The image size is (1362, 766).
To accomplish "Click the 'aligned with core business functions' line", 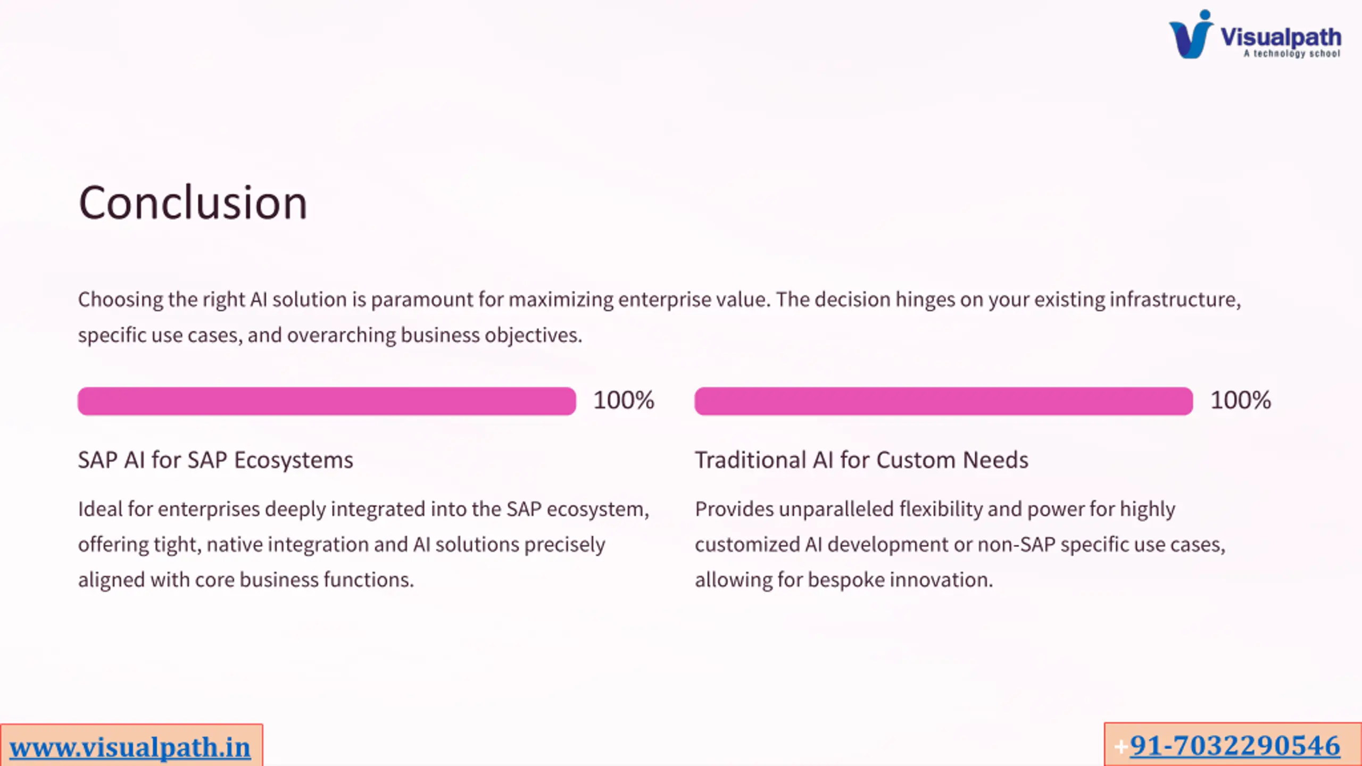I will pos(246,580).
